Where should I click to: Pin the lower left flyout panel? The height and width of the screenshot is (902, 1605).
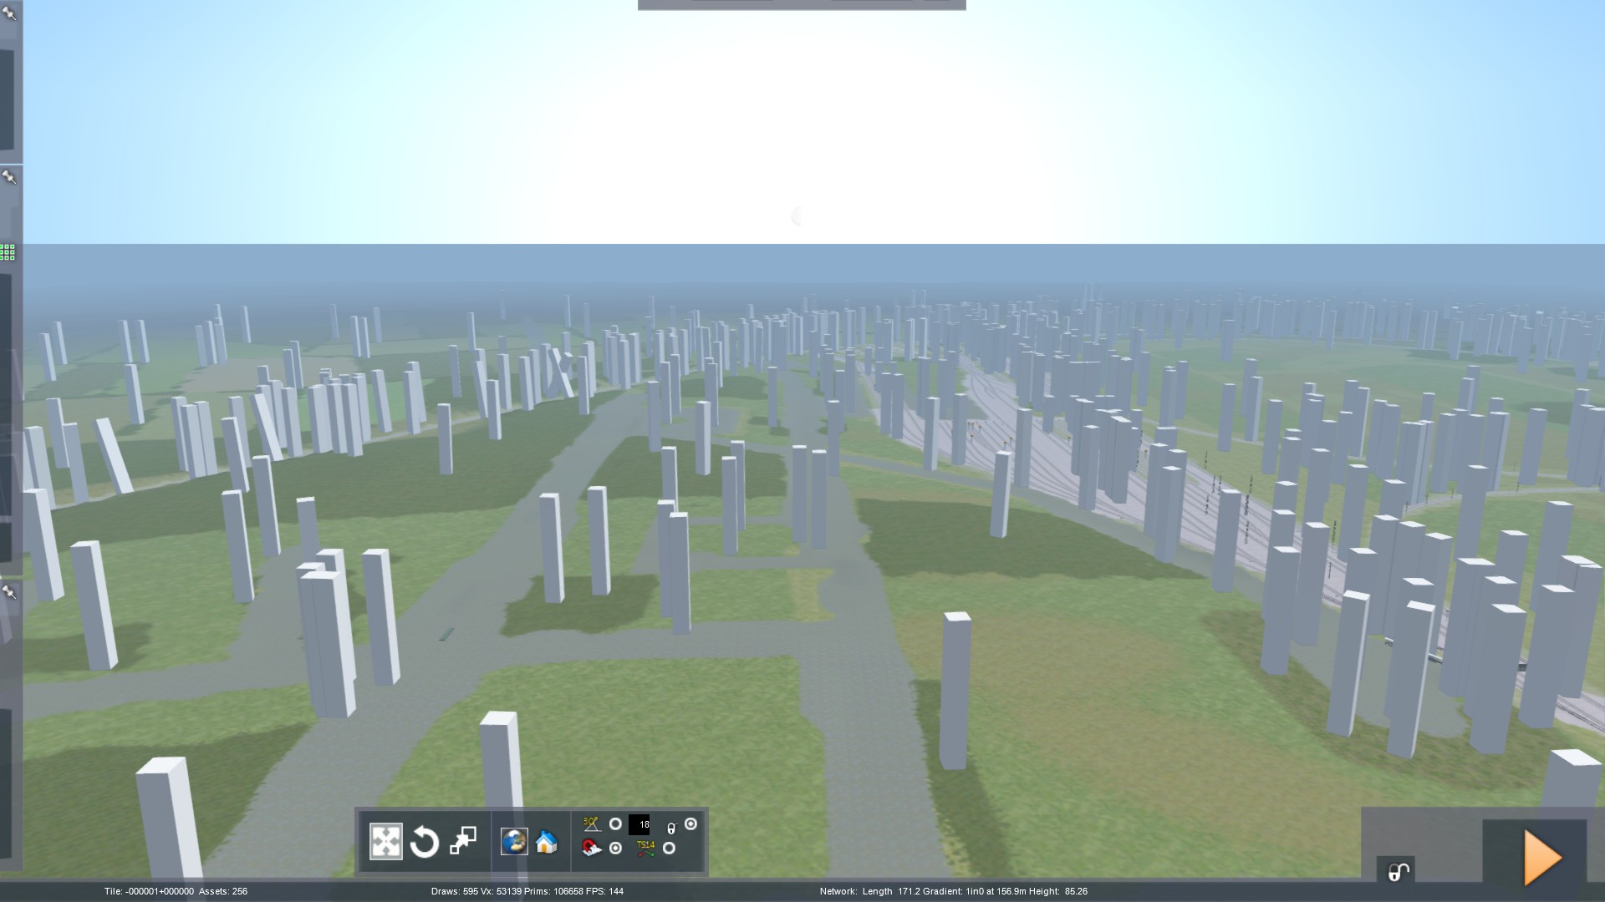pyautogui.click(x=9, y=592)
